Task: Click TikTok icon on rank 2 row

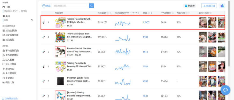Action: pyautogui.click(x=43, y=37)
